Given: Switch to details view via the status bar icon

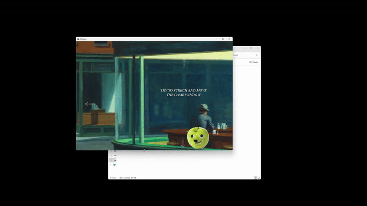Looking at the screenshot, I should click(x=256, y=178).
